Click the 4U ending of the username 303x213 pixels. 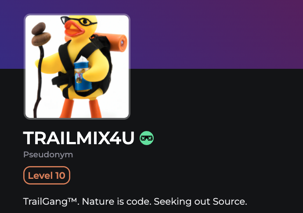click(x=122, y=138)
